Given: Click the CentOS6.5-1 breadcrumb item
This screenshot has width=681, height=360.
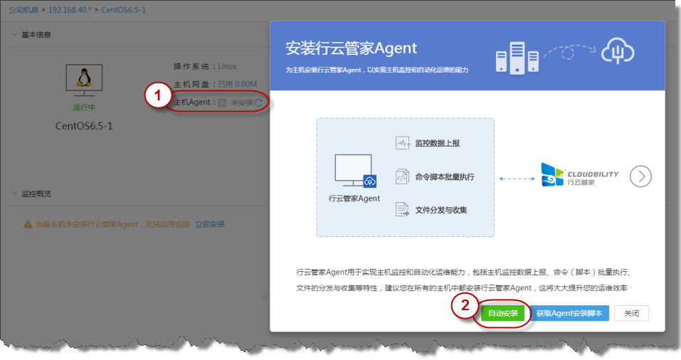Looking at the screenshot, I should (124, 10).
